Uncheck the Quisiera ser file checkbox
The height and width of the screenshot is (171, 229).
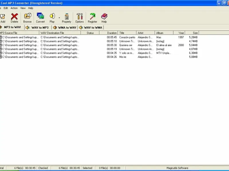(1, 45)
